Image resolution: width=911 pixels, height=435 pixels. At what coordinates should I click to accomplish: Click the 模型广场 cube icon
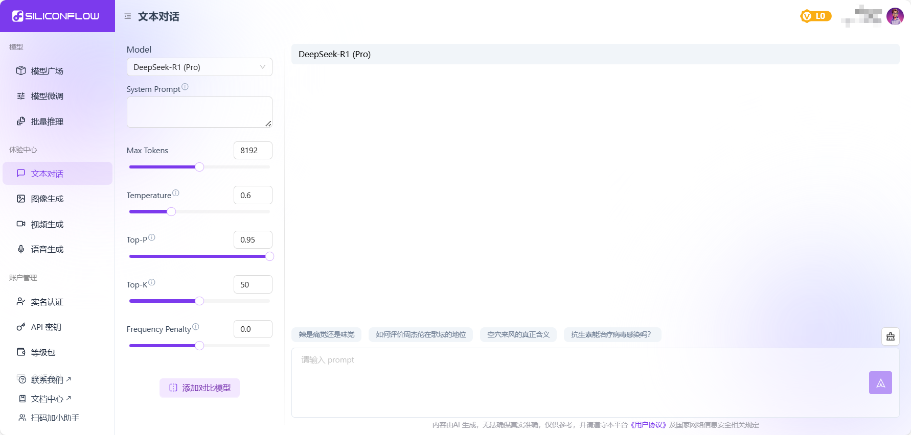(x=21, y=70)
